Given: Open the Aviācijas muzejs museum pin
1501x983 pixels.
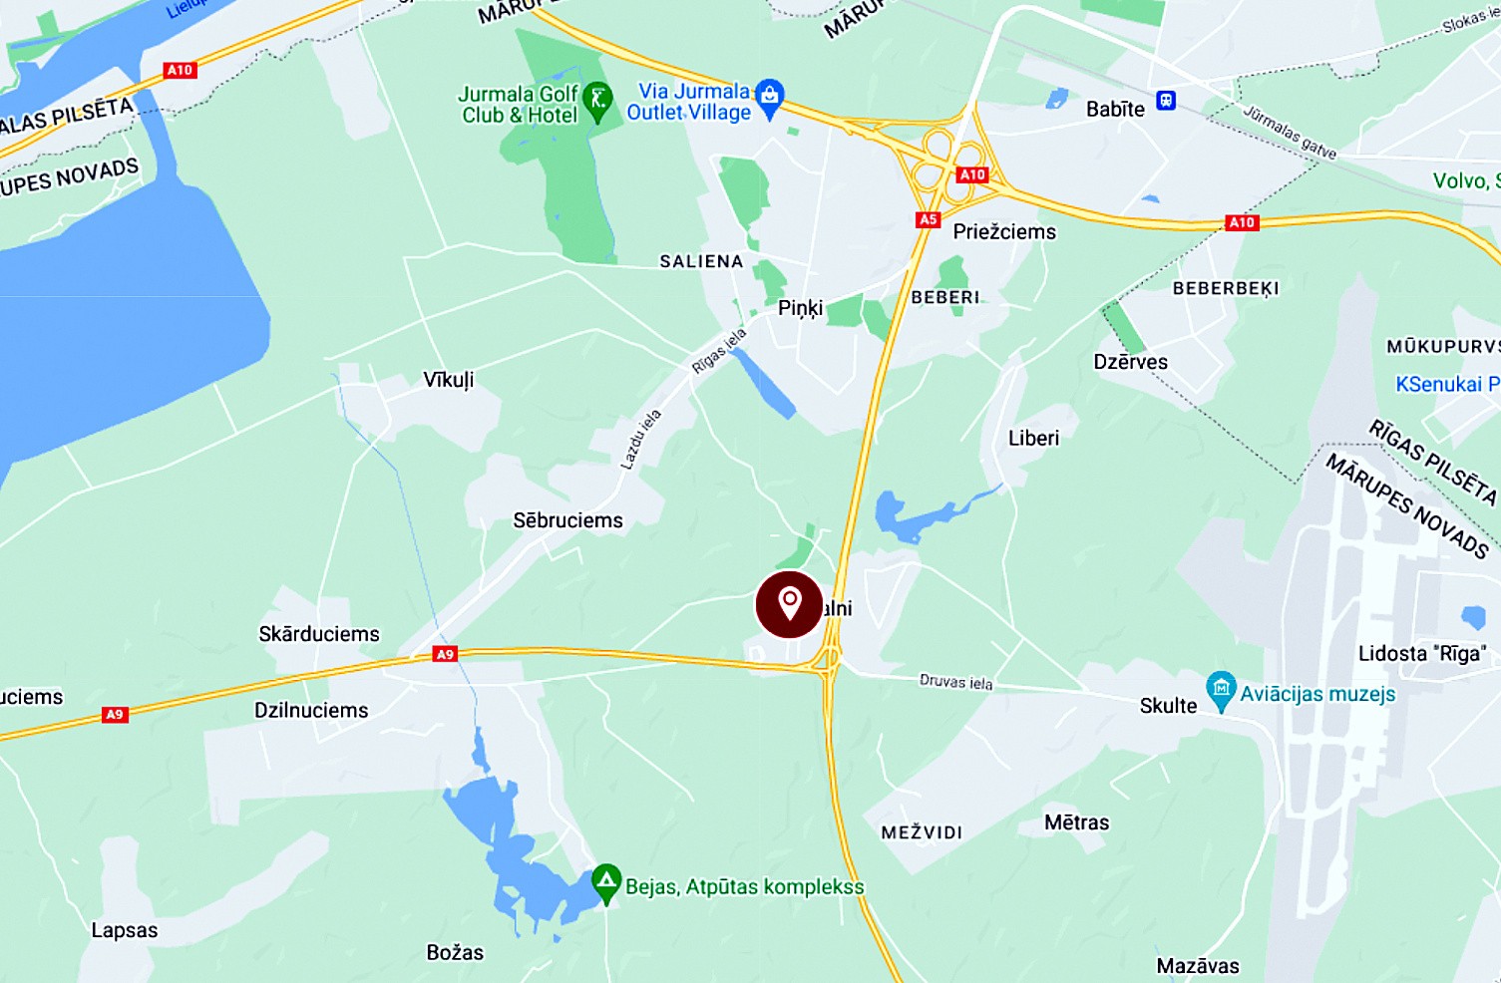Looking at the screenshot, I should pos(1221,691).
